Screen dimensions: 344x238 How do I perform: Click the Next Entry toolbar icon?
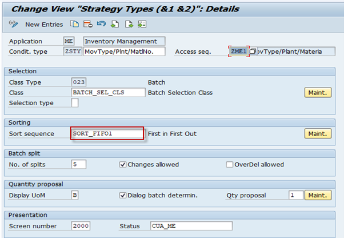click(x=129, y=24)
